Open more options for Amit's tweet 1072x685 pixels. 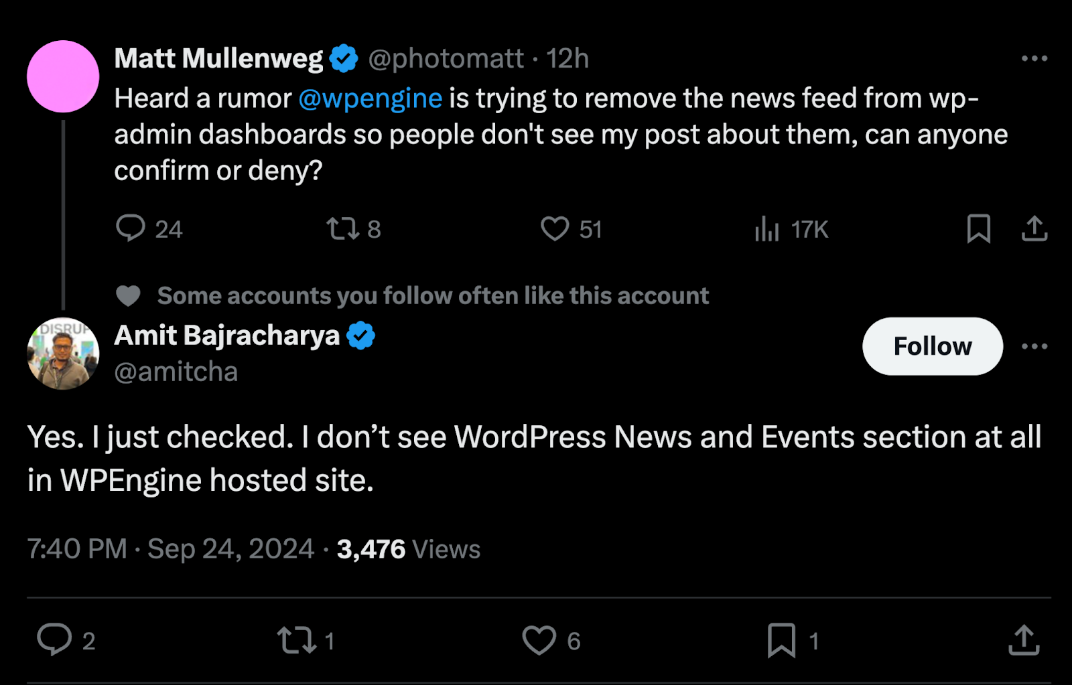point(1034,346)
